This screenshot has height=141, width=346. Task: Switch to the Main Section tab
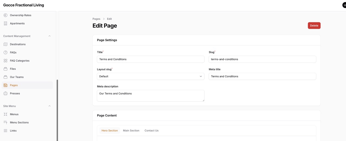(131, 131)
